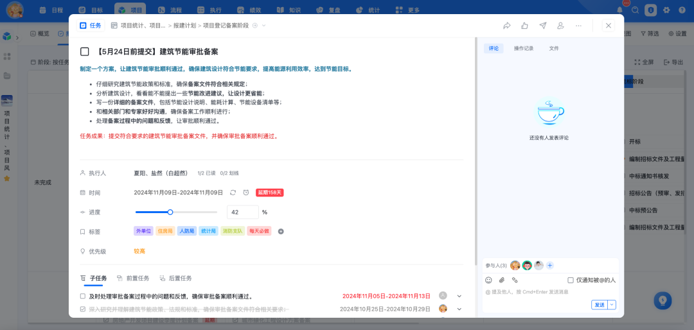Click the progress percentage input field
Image resolution: width=694 pixels, height=330 pixels.
point(242,213)
